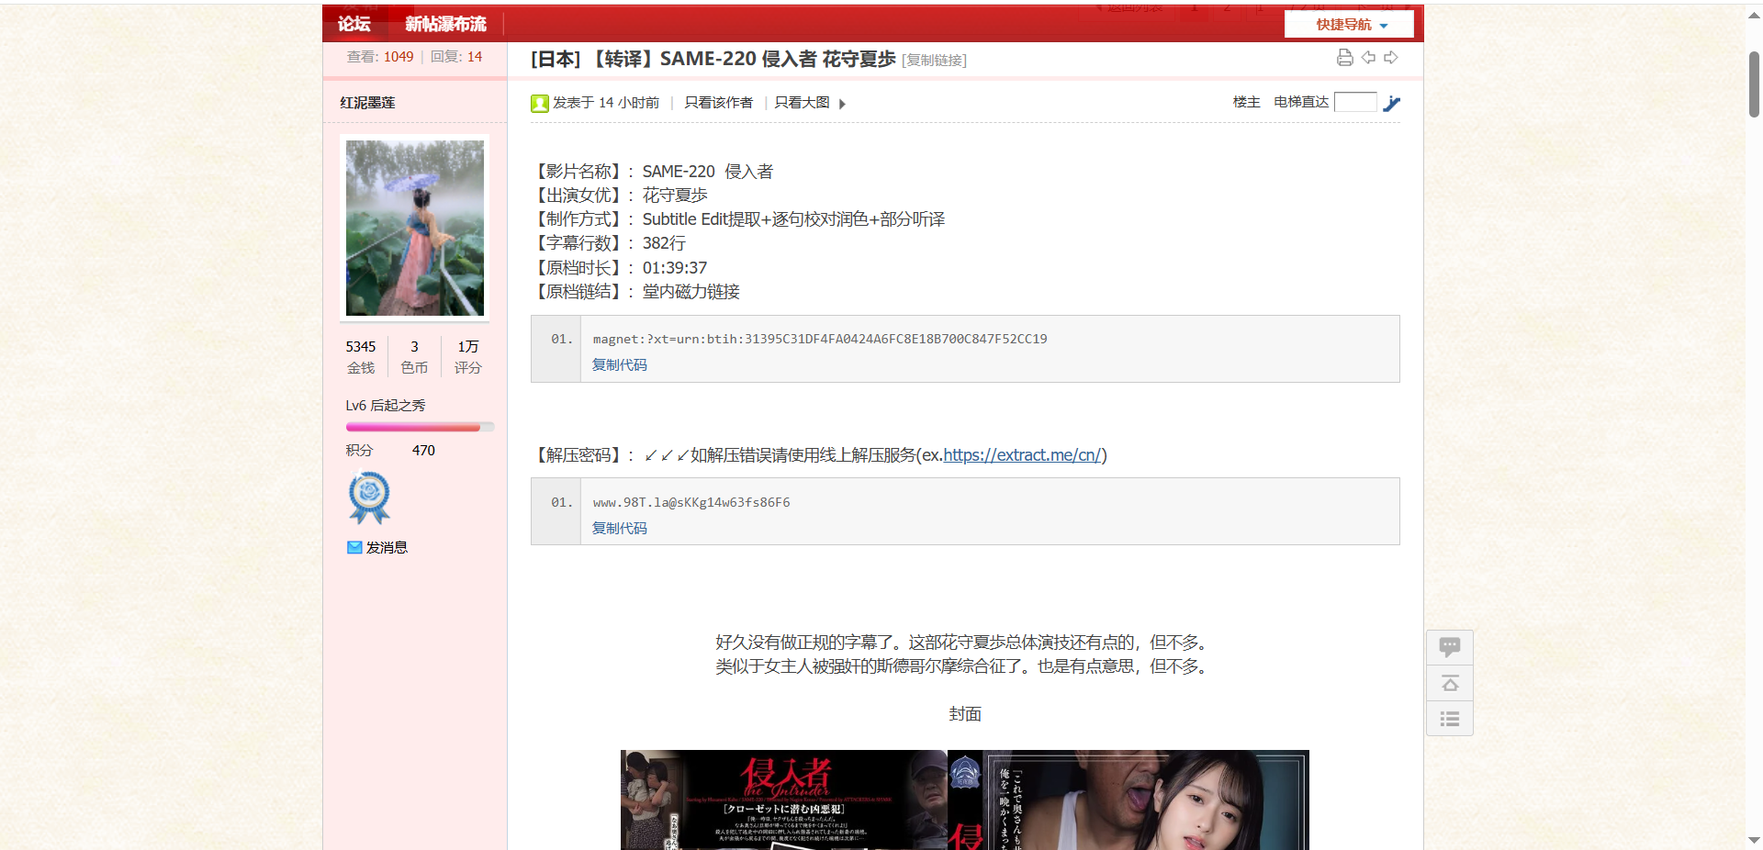The image size is (1763, 850).
Task: Click the return to top icon
Action: point(1450,683)
